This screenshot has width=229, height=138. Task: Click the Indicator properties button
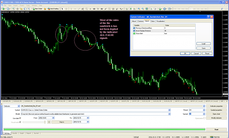pyautogui.click(x=217, y=106)
